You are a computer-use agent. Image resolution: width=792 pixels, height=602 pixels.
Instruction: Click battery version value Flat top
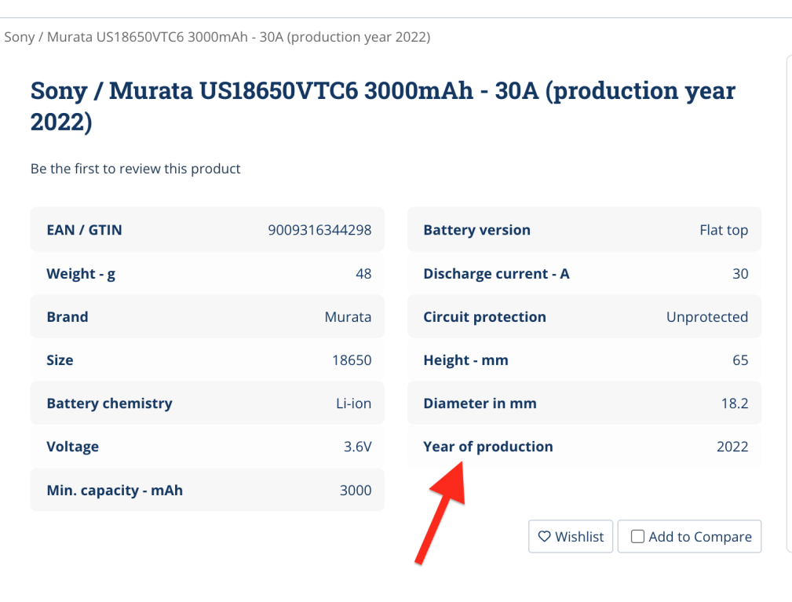[724, 230]
